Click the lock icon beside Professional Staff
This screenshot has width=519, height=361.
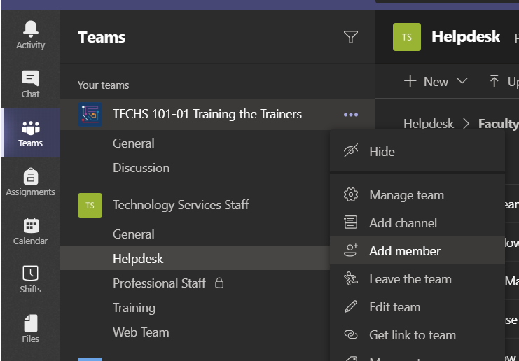tap(219, 283)
